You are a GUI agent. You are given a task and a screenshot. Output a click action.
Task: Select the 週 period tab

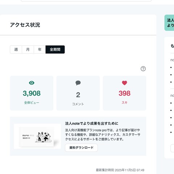pos(16,49)
